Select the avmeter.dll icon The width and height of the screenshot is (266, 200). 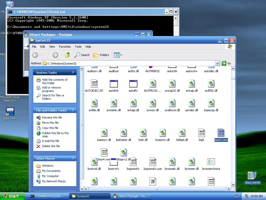[x=114, y=103]
